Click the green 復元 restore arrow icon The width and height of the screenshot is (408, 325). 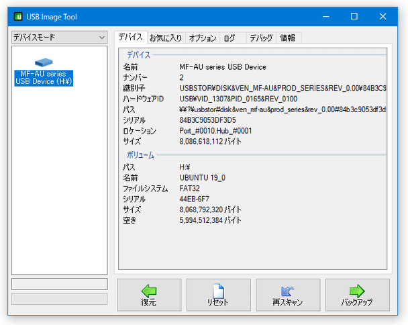(149, 291)
